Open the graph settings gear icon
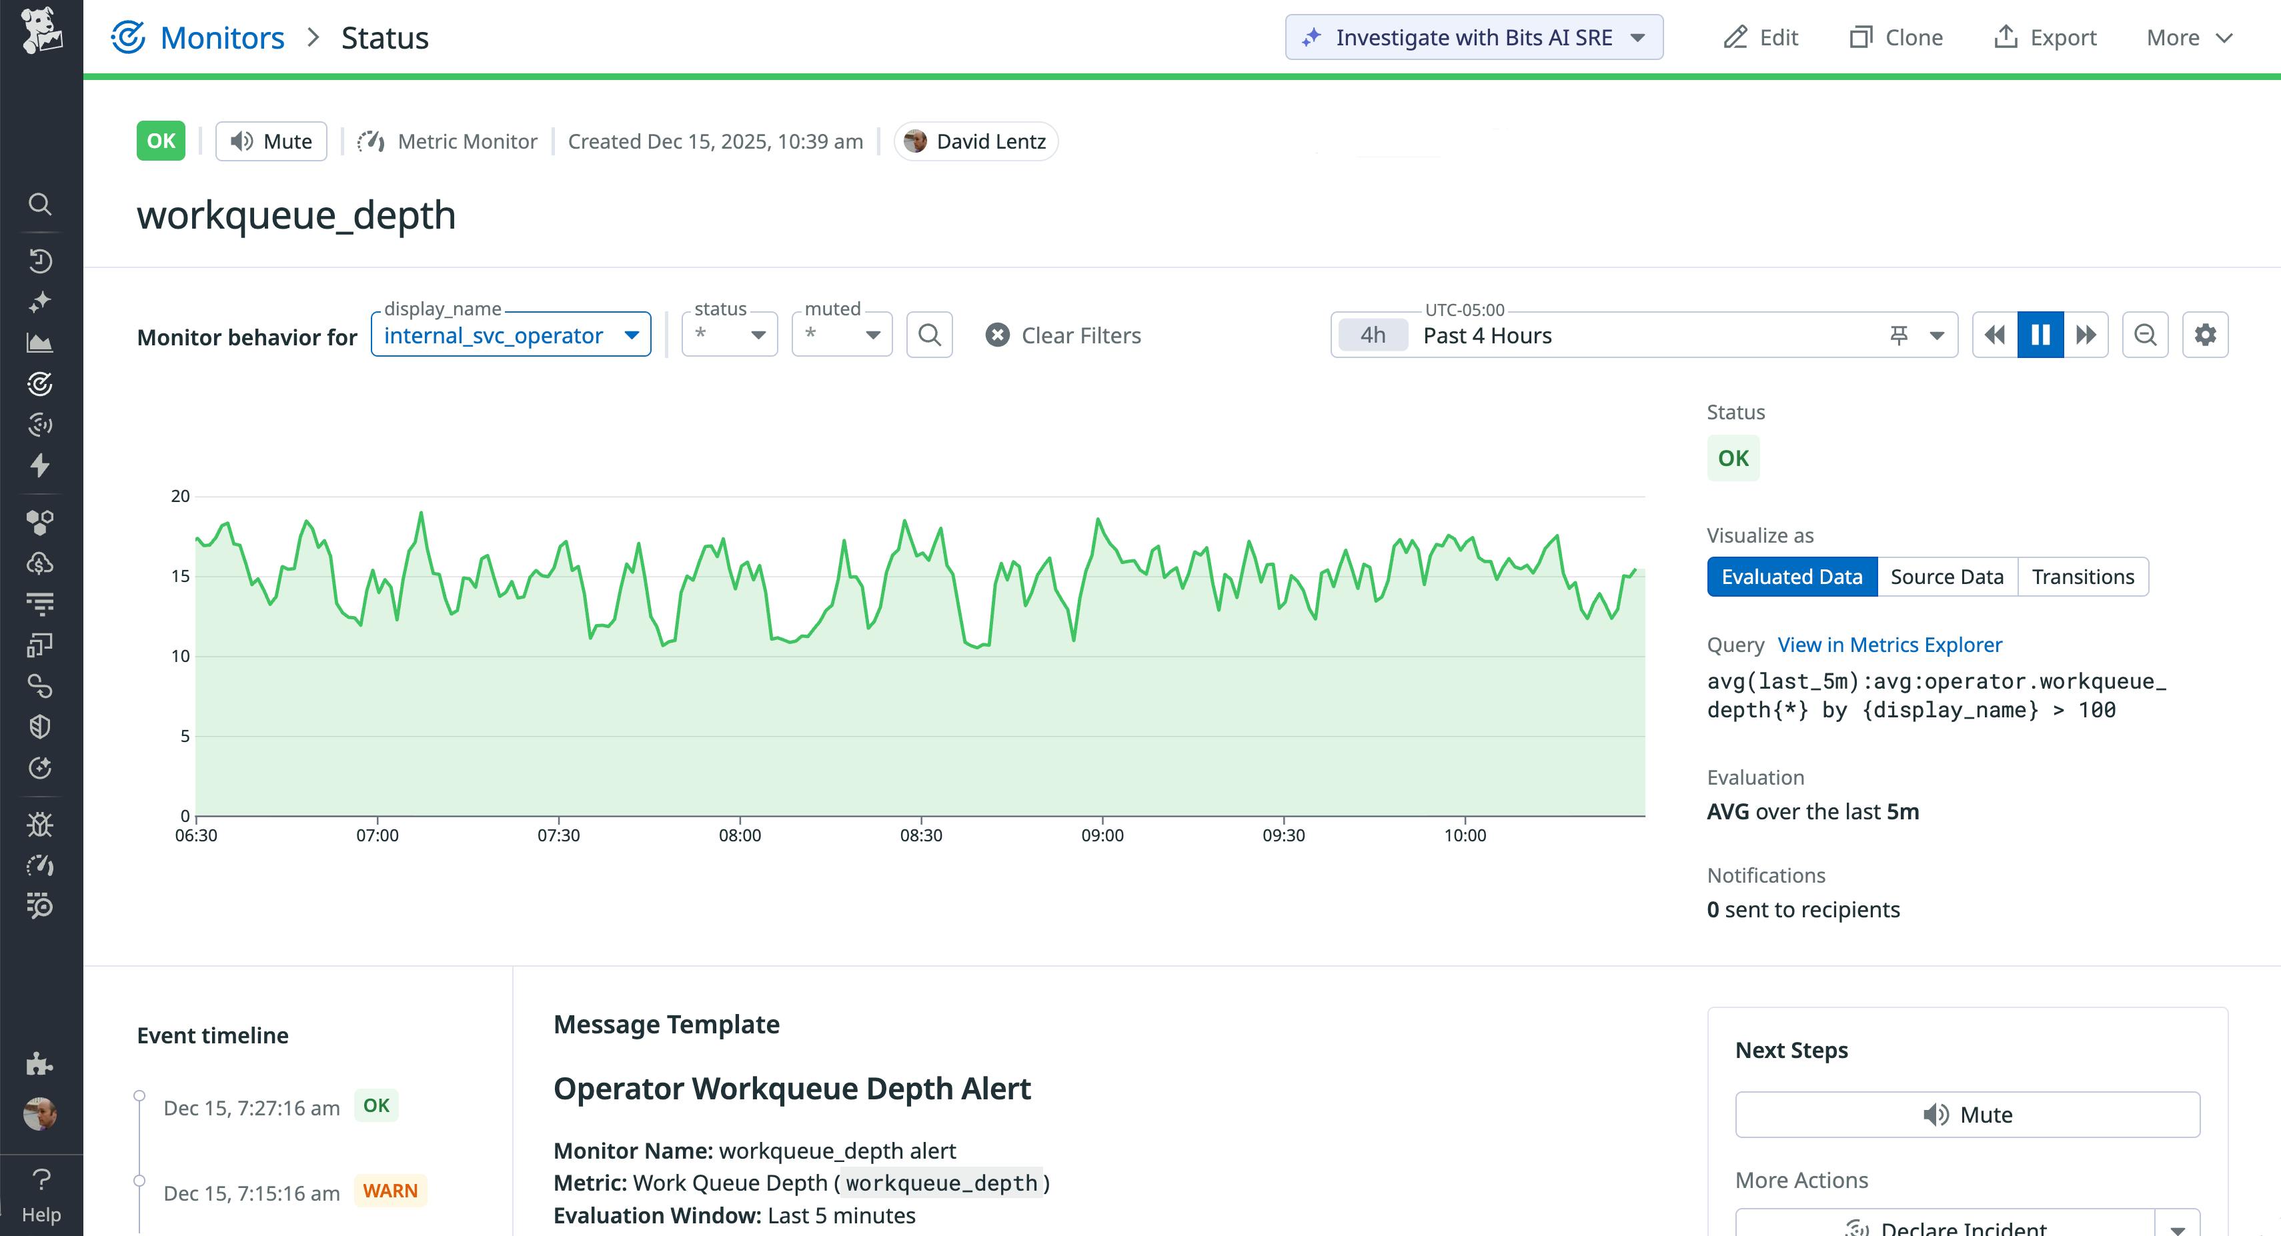Viewport: 2281px width, 1236px height. click(2205, 335)
